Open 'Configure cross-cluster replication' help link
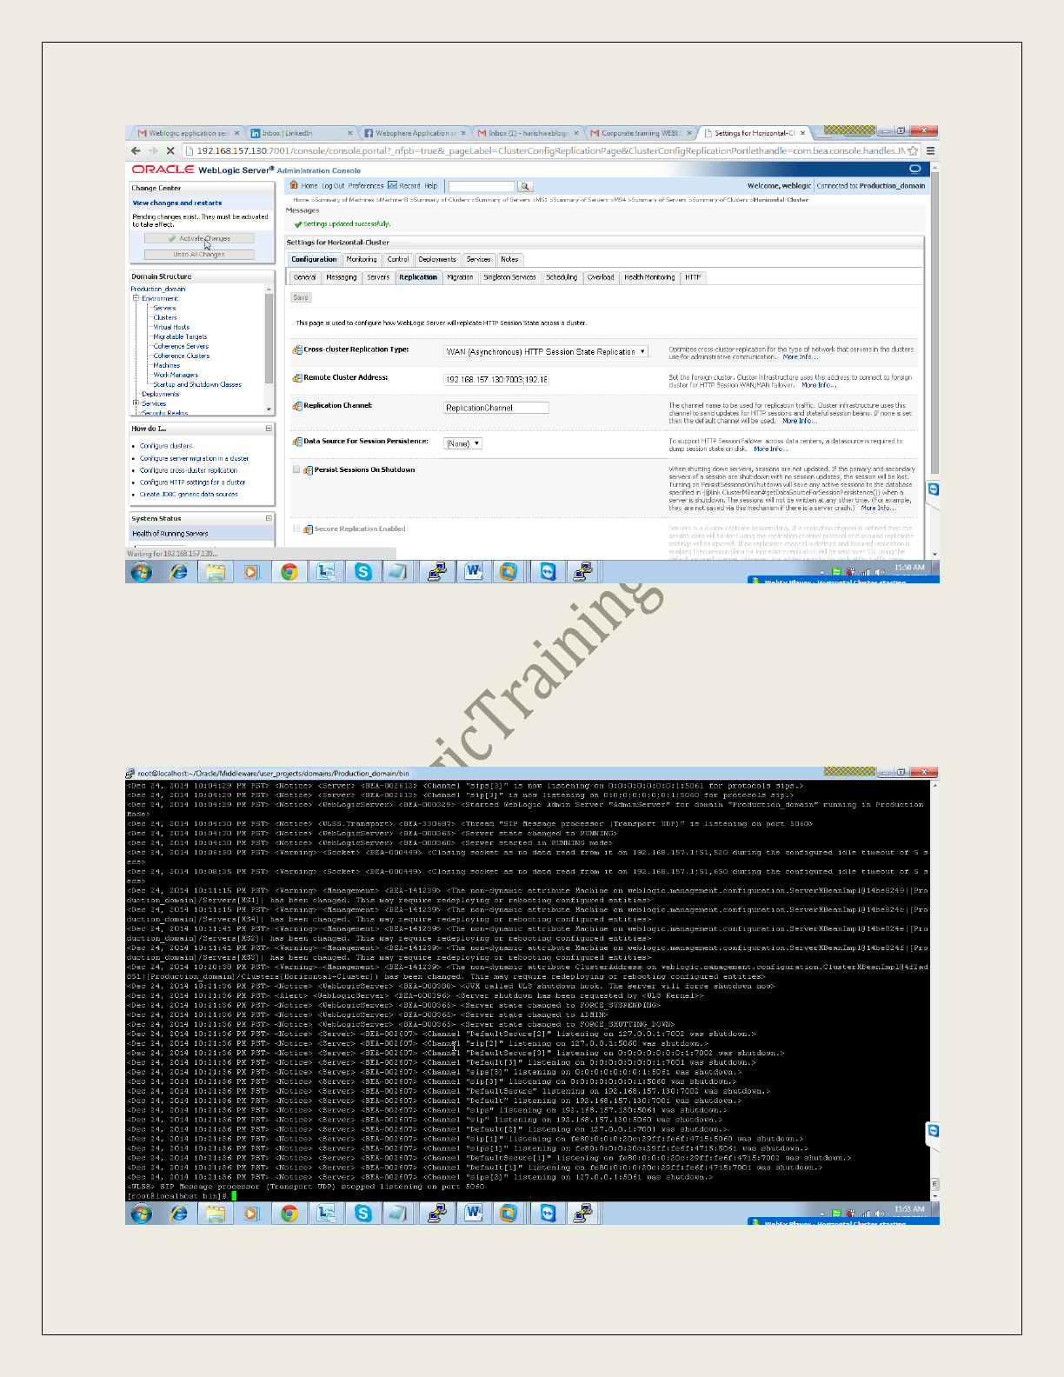1064x1377 pixels. tap(189, 470)
